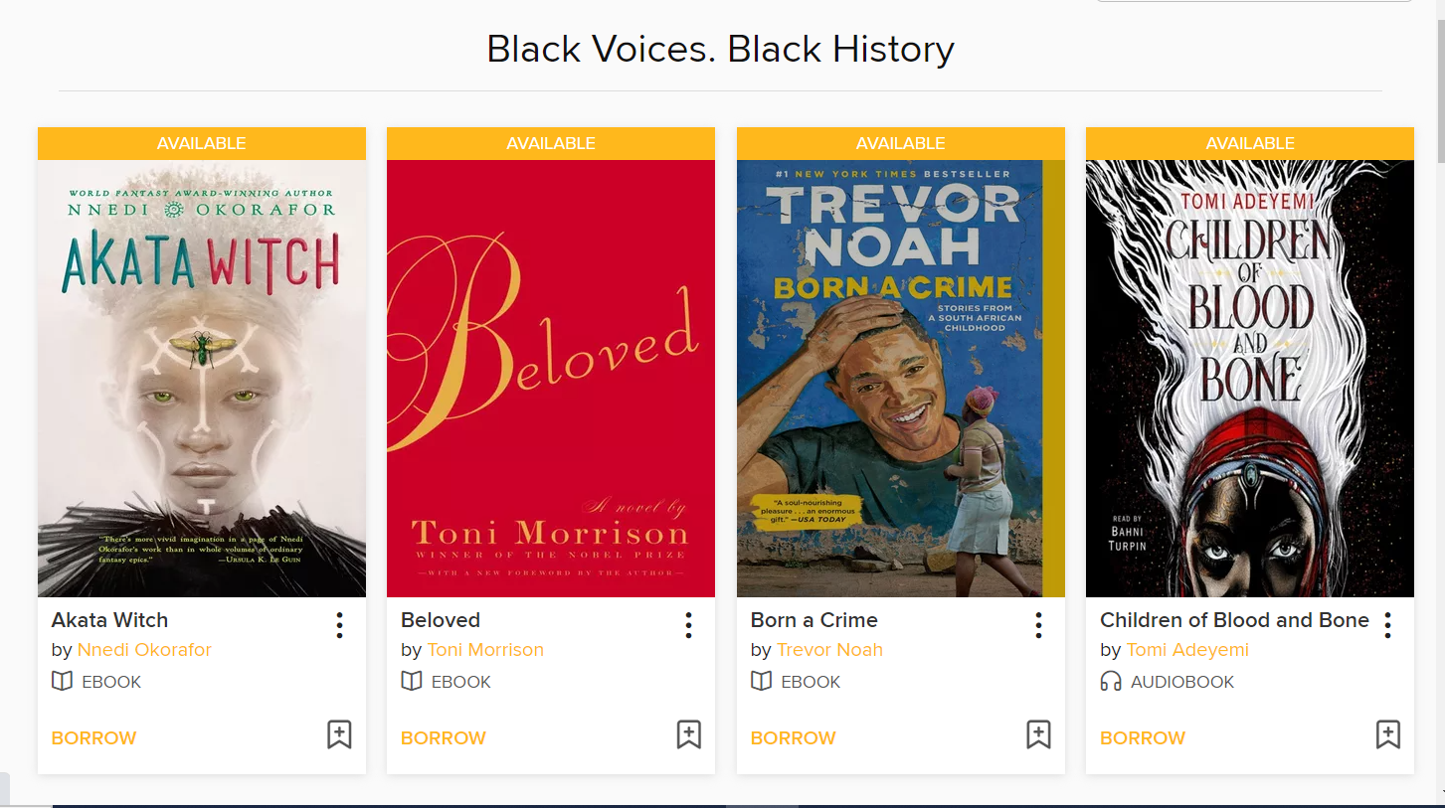This screenshot has height=808, width=1445.
Task: Open the Trevor Noah author link
Action: click(829, 650)
